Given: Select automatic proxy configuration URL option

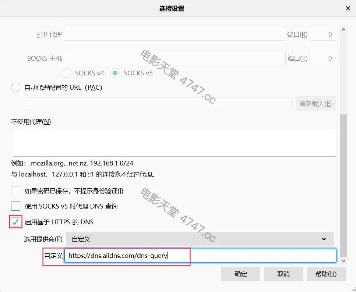Looking at the screenshot, I should pyautogui.click(x=16, y=88).
